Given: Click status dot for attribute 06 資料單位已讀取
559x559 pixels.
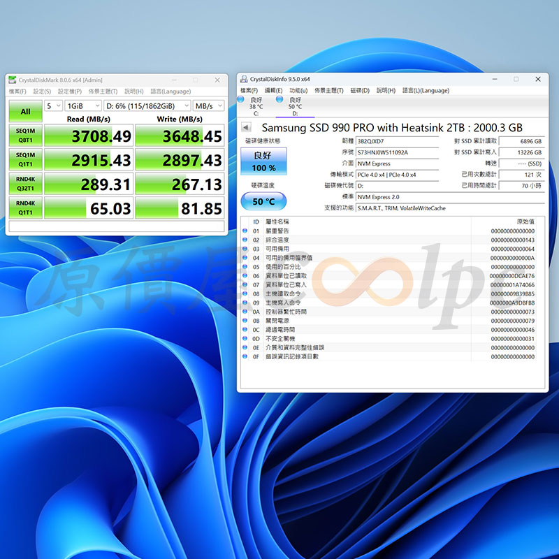Looking at the screenshot, I should click(x=245, y=275).
